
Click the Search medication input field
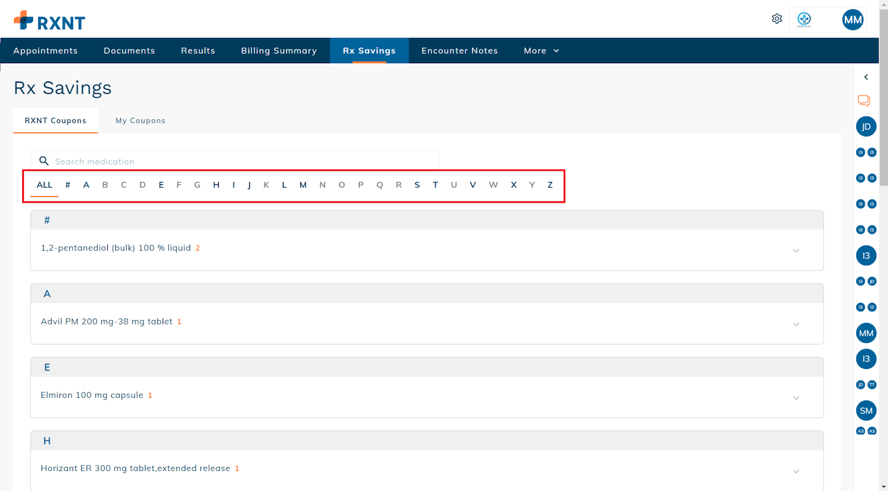(x=235, y=161)
